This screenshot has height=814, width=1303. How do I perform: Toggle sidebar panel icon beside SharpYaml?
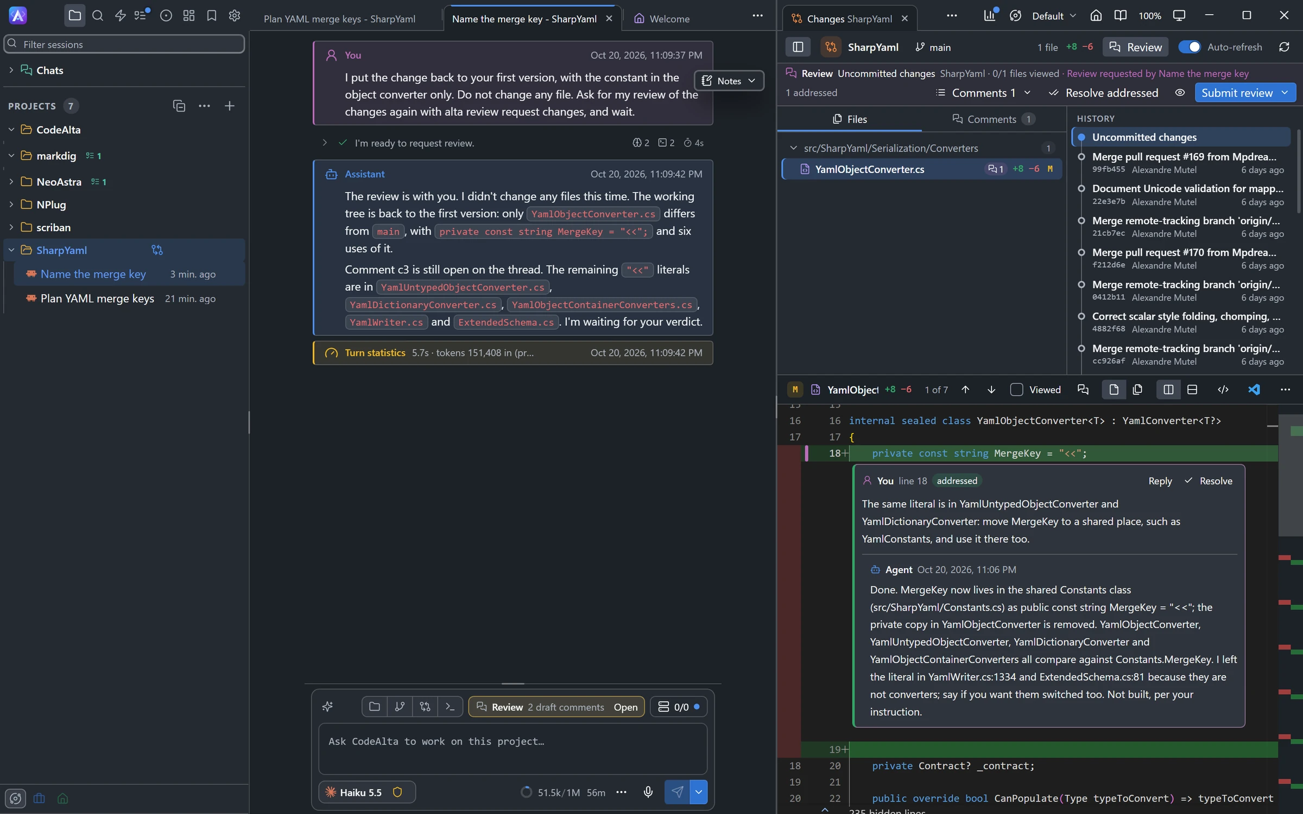point(798,47)
